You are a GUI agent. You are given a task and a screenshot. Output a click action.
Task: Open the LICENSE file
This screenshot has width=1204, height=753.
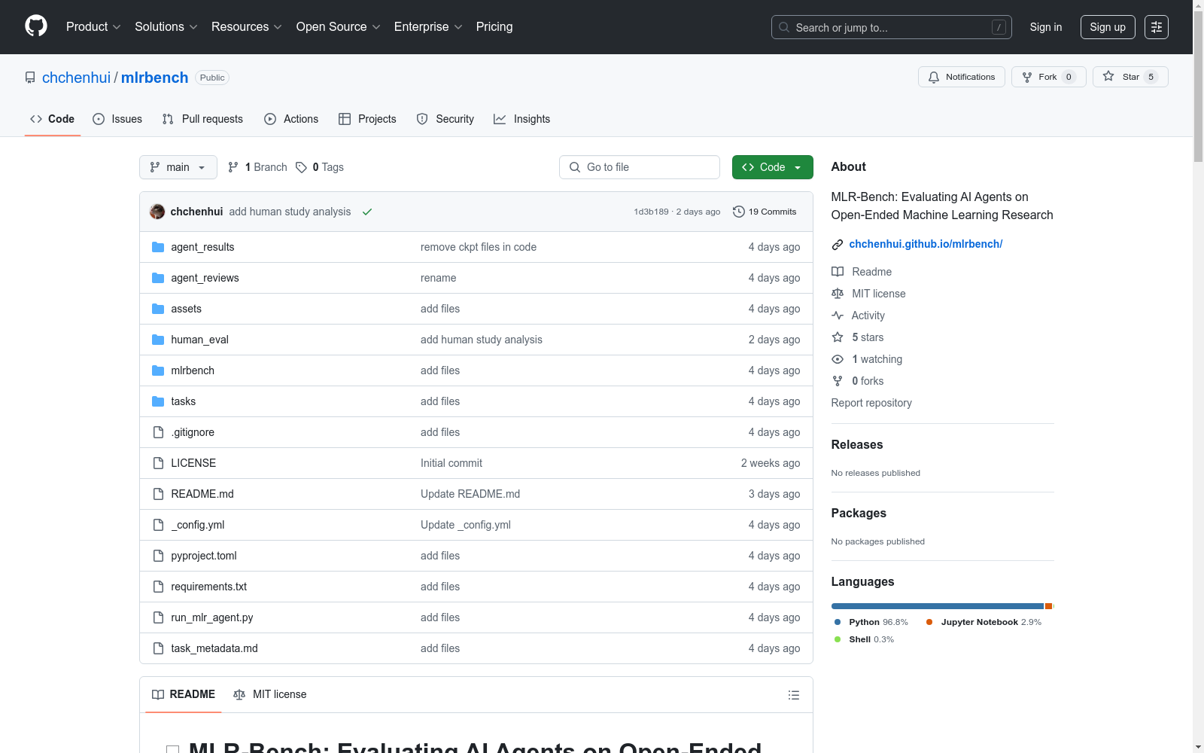click(193, 463)
